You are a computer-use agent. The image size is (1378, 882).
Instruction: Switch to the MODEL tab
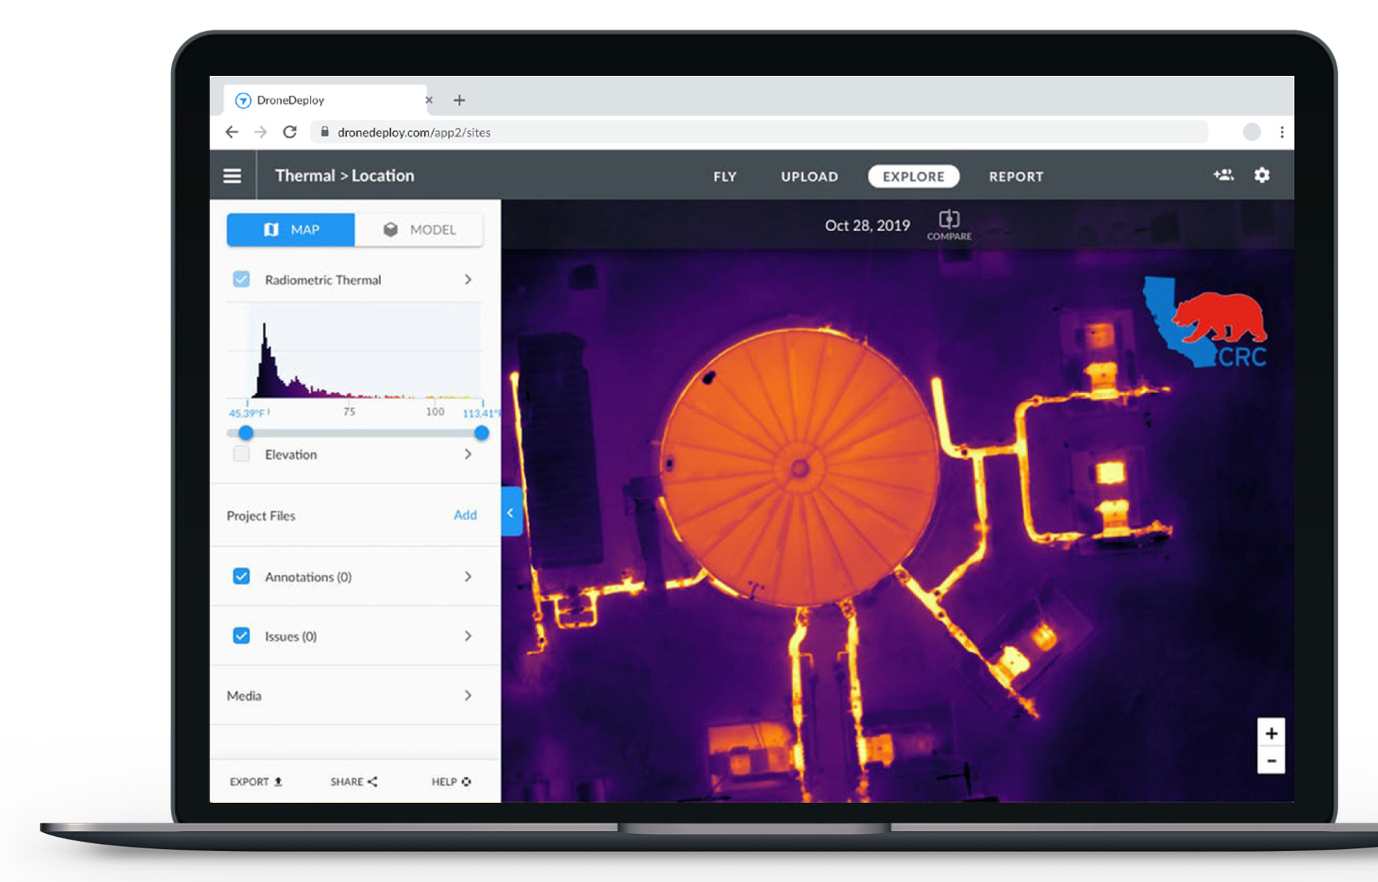[x=420, y=230]
